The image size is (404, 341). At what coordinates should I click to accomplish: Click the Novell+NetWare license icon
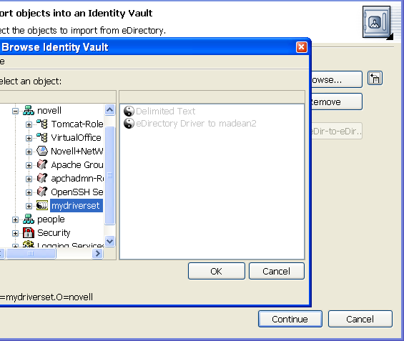(x=42, y=151)
